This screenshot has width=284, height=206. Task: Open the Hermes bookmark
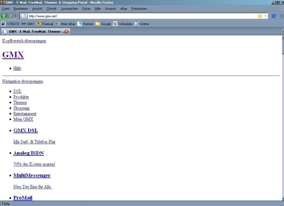click(x=85, y=24)
